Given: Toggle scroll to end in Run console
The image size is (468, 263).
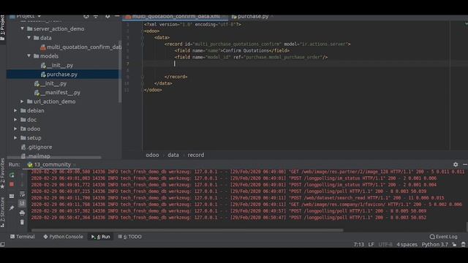Looking at the screenshot, I should pos(22,203).
